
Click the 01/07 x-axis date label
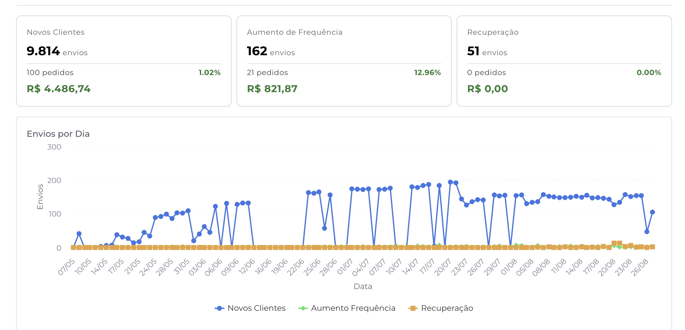345,266
